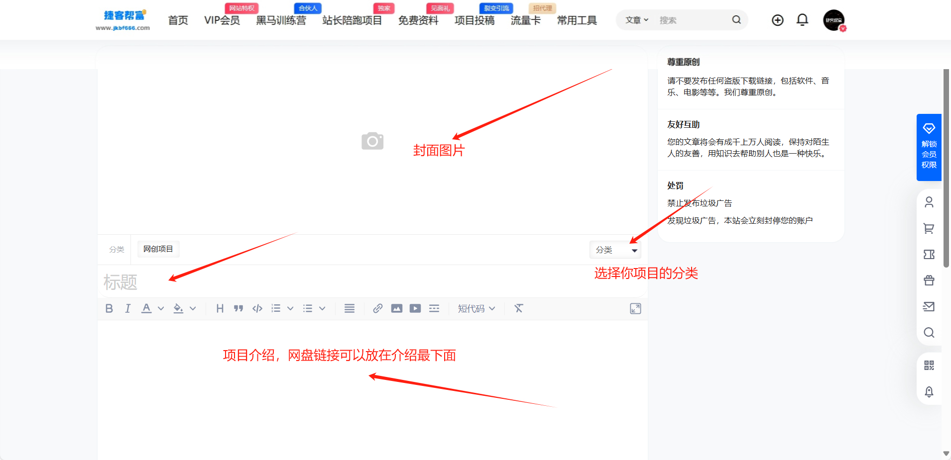Expand the 短代码 shortcode dropdown
The height and width of the screenshot is (460, 951).
click(x=476, y=308)
